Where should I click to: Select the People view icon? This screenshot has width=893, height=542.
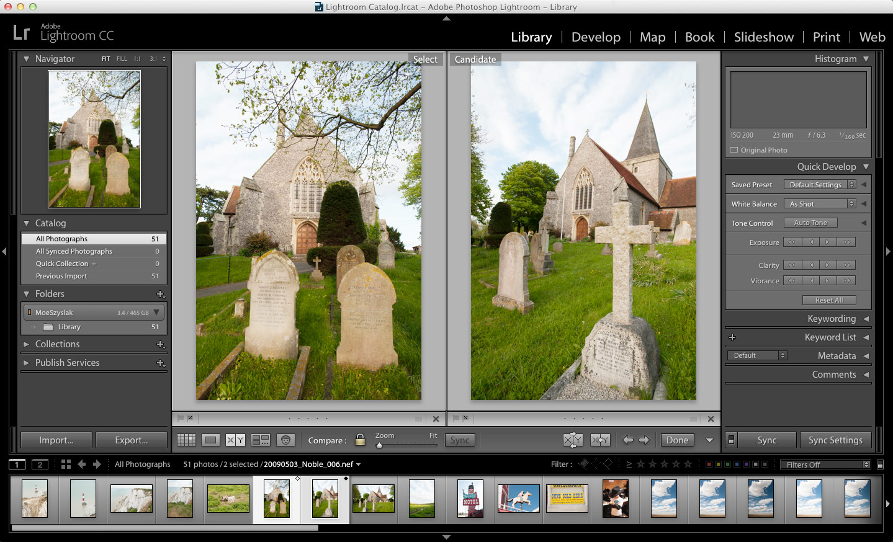tap(285, 440)
